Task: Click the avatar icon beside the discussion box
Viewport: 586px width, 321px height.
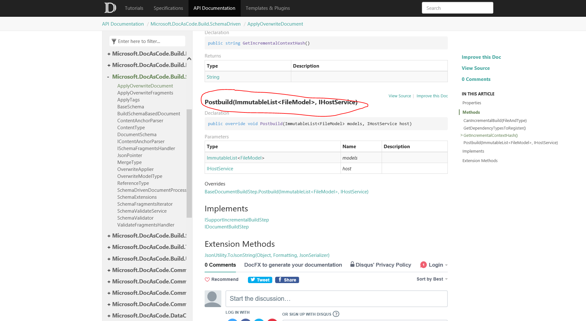Action: click(x=213, y=299)
